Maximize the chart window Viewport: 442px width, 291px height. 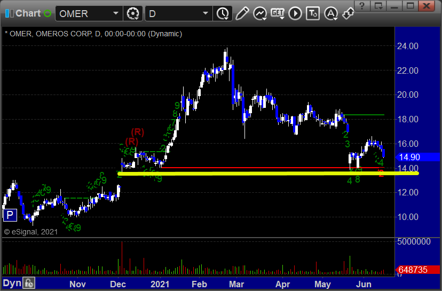click(410, 6)
